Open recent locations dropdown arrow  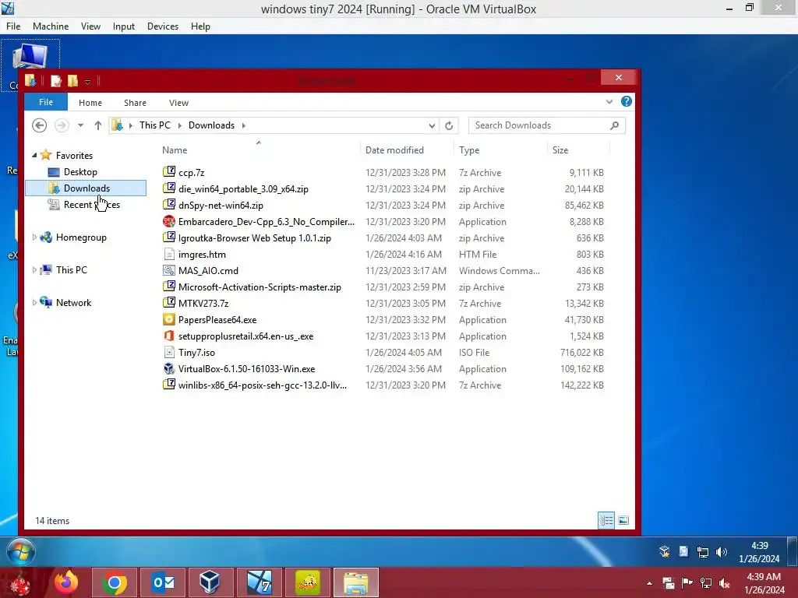tap(80, 125)
